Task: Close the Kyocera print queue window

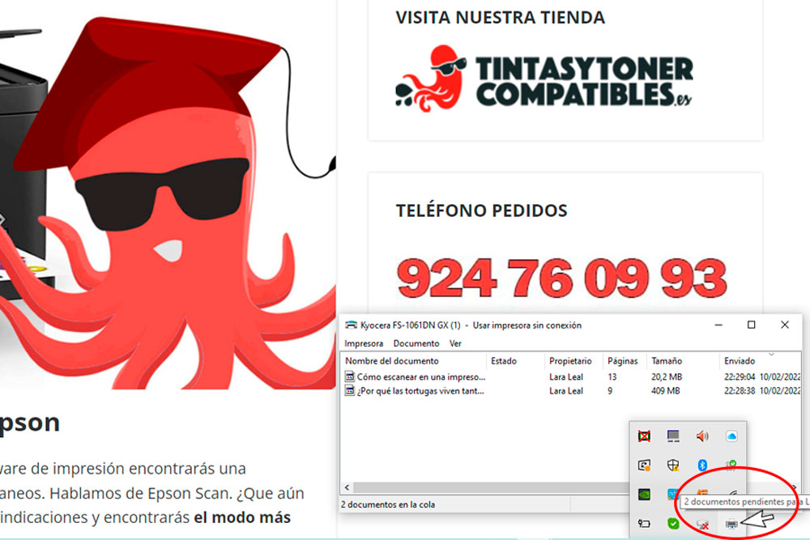Action: [x=785, y=325]
